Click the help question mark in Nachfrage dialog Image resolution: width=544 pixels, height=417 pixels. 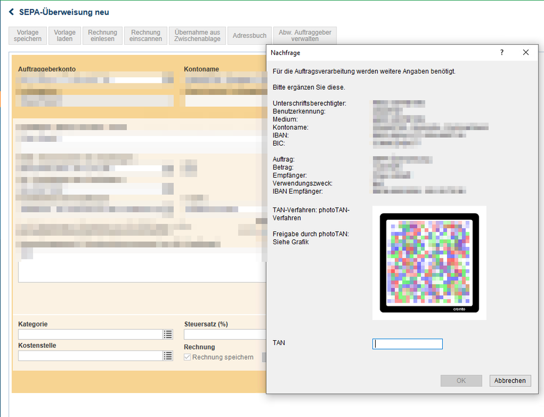[x=502, y=52]
